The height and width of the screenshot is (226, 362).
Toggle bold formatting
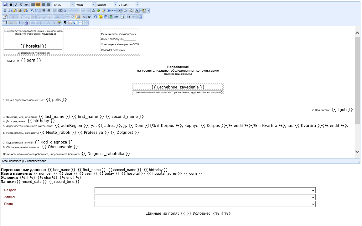click(11, 5)
